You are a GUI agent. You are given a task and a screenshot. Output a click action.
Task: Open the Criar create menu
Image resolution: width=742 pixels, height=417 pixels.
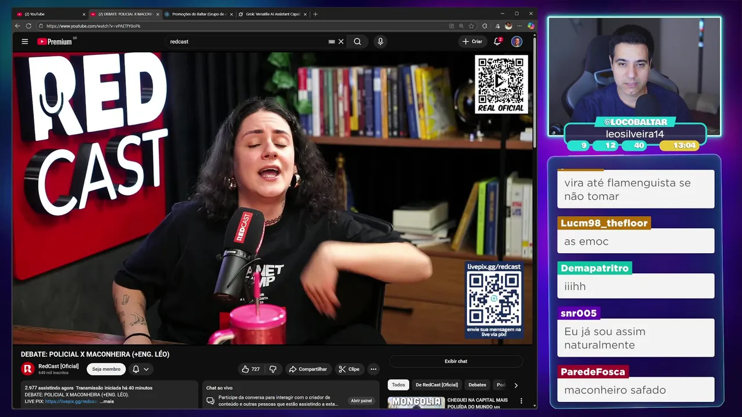click(472, 42)
